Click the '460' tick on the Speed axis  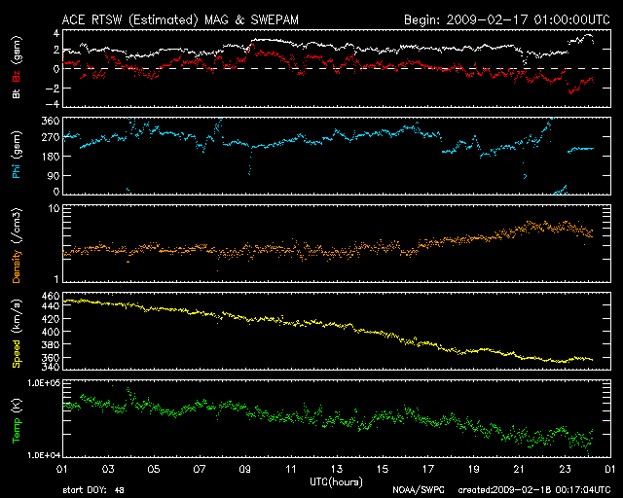pyautogui.click(x=51, y=296)
